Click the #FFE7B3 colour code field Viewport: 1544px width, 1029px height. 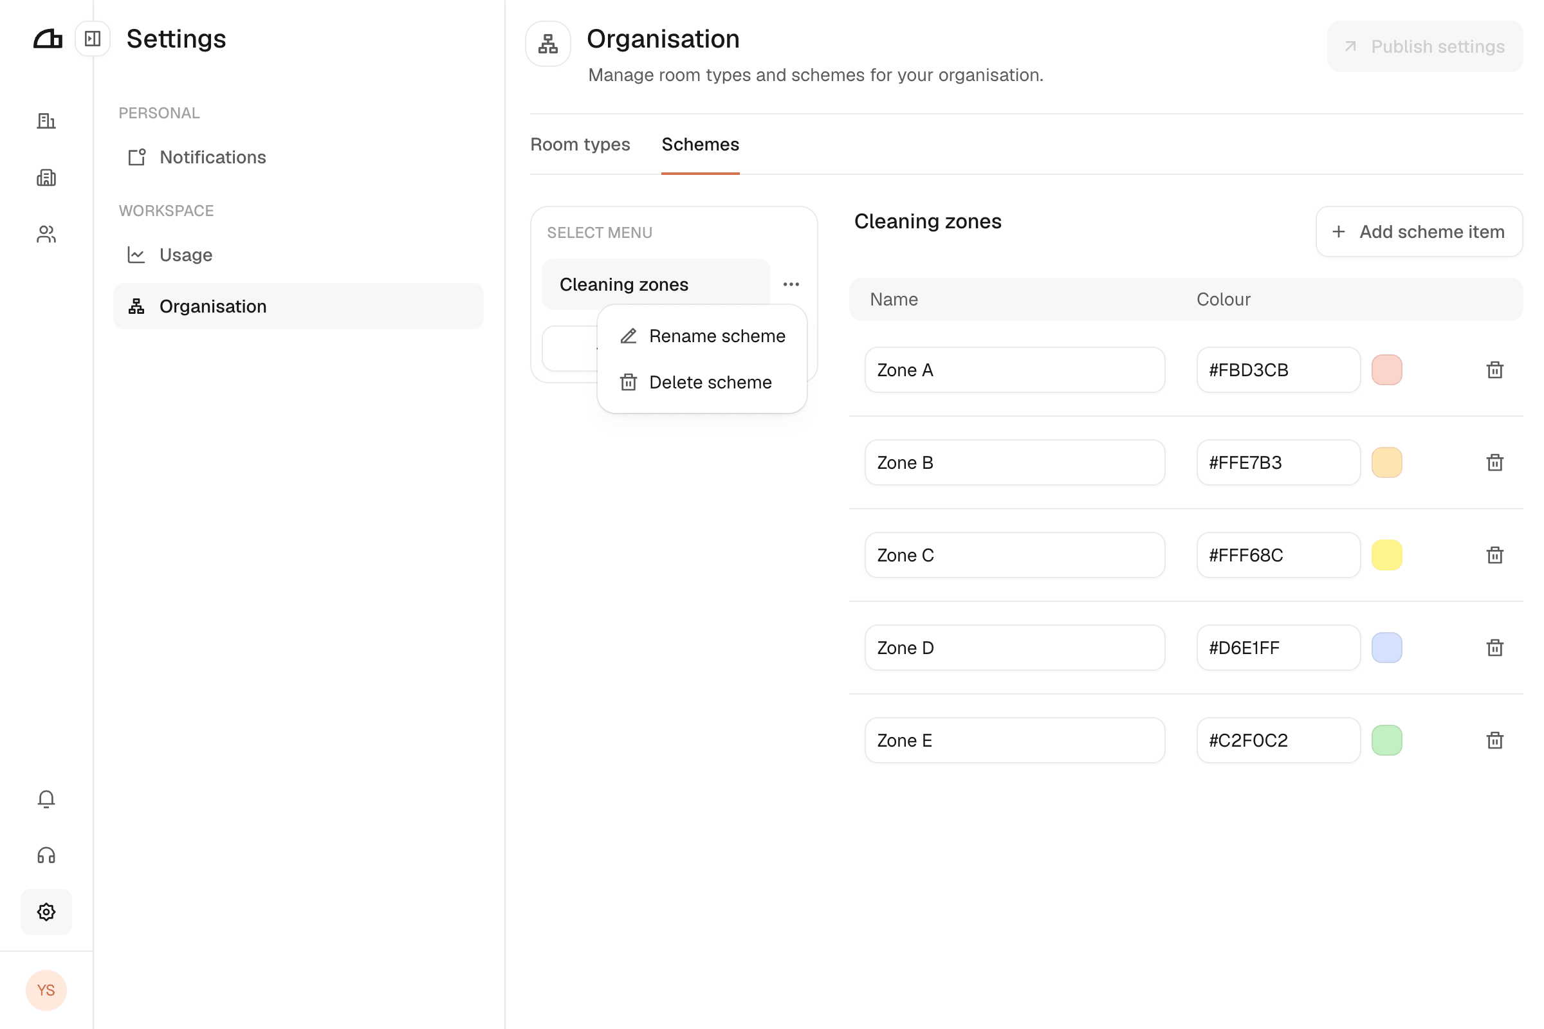tap(1278, 462)
